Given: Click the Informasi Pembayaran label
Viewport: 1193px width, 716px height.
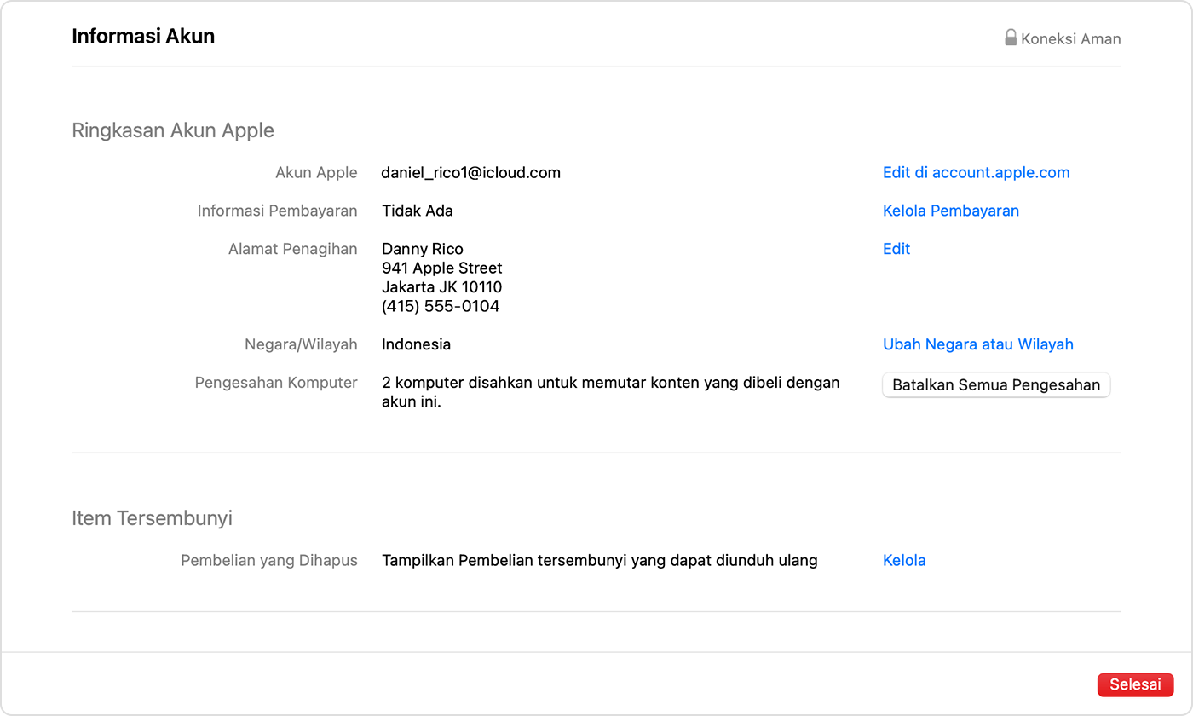Looking at the screenshot, I should pyautogui.click(x=278, y=211).
